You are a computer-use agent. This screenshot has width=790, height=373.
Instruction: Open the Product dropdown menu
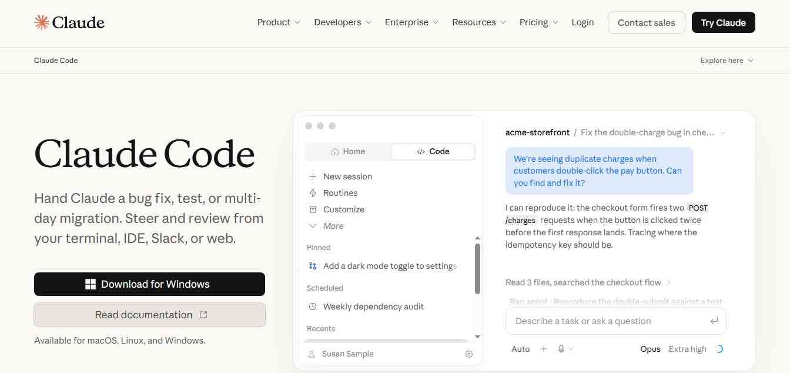[279, 22]
